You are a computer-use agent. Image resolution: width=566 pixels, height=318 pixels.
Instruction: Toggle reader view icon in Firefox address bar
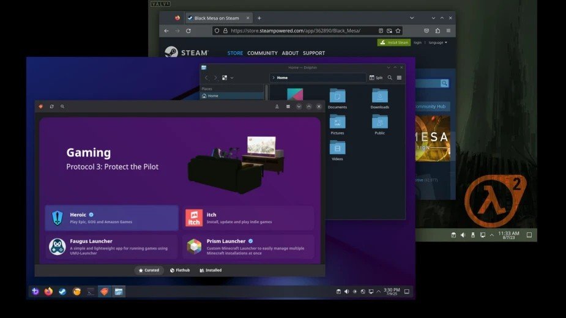[381, 31]
